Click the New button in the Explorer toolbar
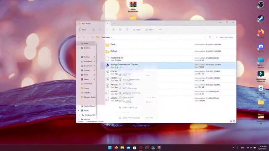The image size is (269, 151). pos(82,30)
